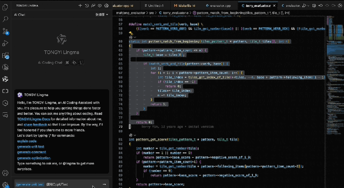The height and width of the screenshot is (188, 344).
Task: Click the generate unit test command link
Action: 31,146
